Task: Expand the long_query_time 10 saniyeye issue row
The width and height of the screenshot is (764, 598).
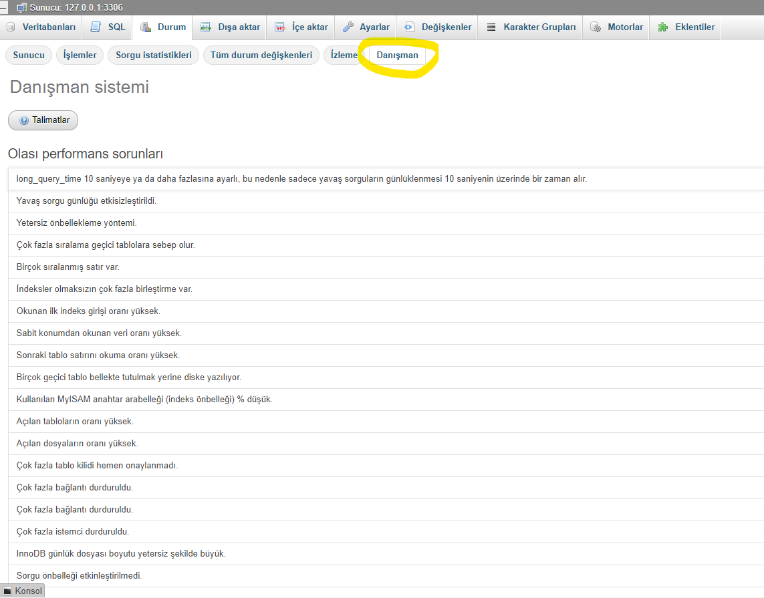Action: coord(386,178)
